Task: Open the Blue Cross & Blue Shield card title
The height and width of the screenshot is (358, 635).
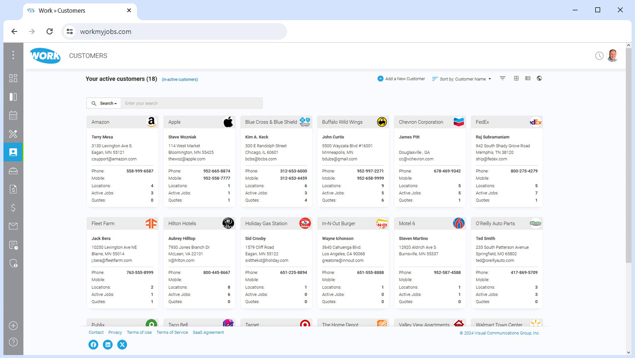Action: coord(271,122)
